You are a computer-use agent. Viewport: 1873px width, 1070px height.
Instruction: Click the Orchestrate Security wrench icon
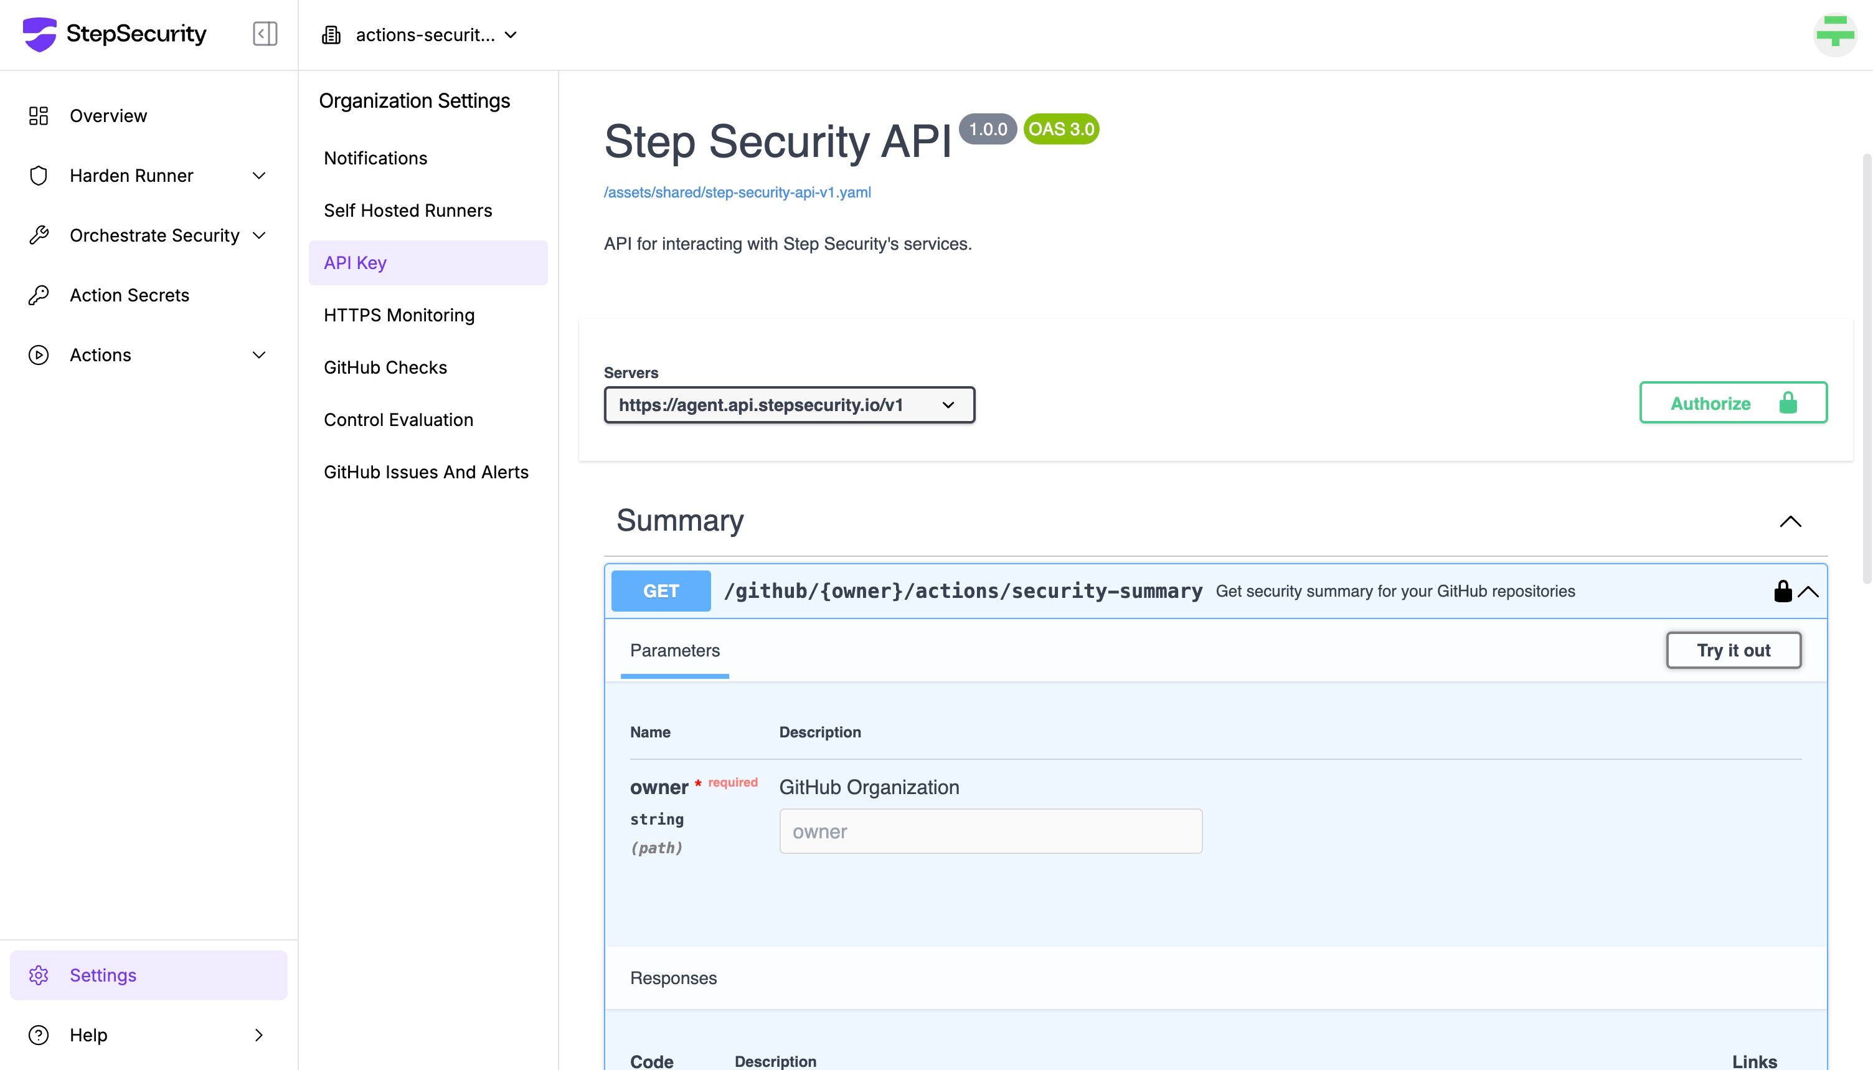point(38,235)
